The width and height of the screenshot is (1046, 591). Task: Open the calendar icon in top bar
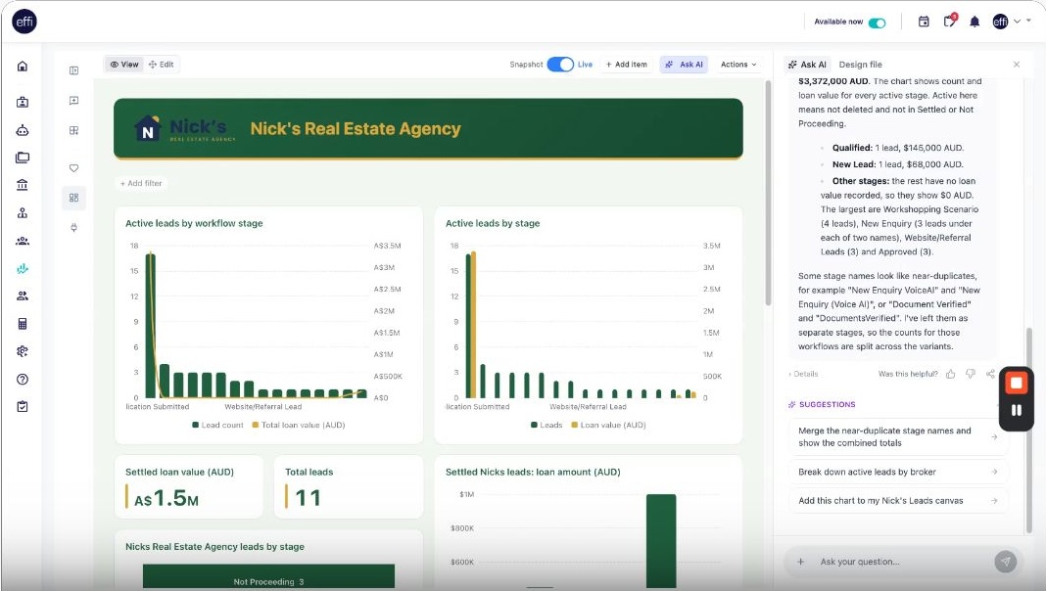pyautogui.click(x=924, y=22)
